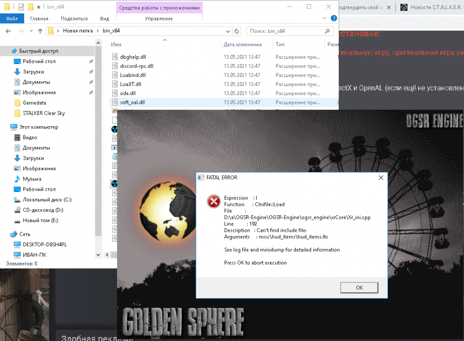Refresh the bin_x64 folder view
Image resolution: width=464 pixels, height=341 pixels.
coord(237,31)
